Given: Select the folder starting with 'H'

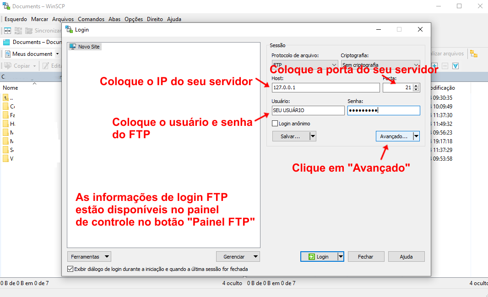Looking at the screenshot, I should [9, 124].
